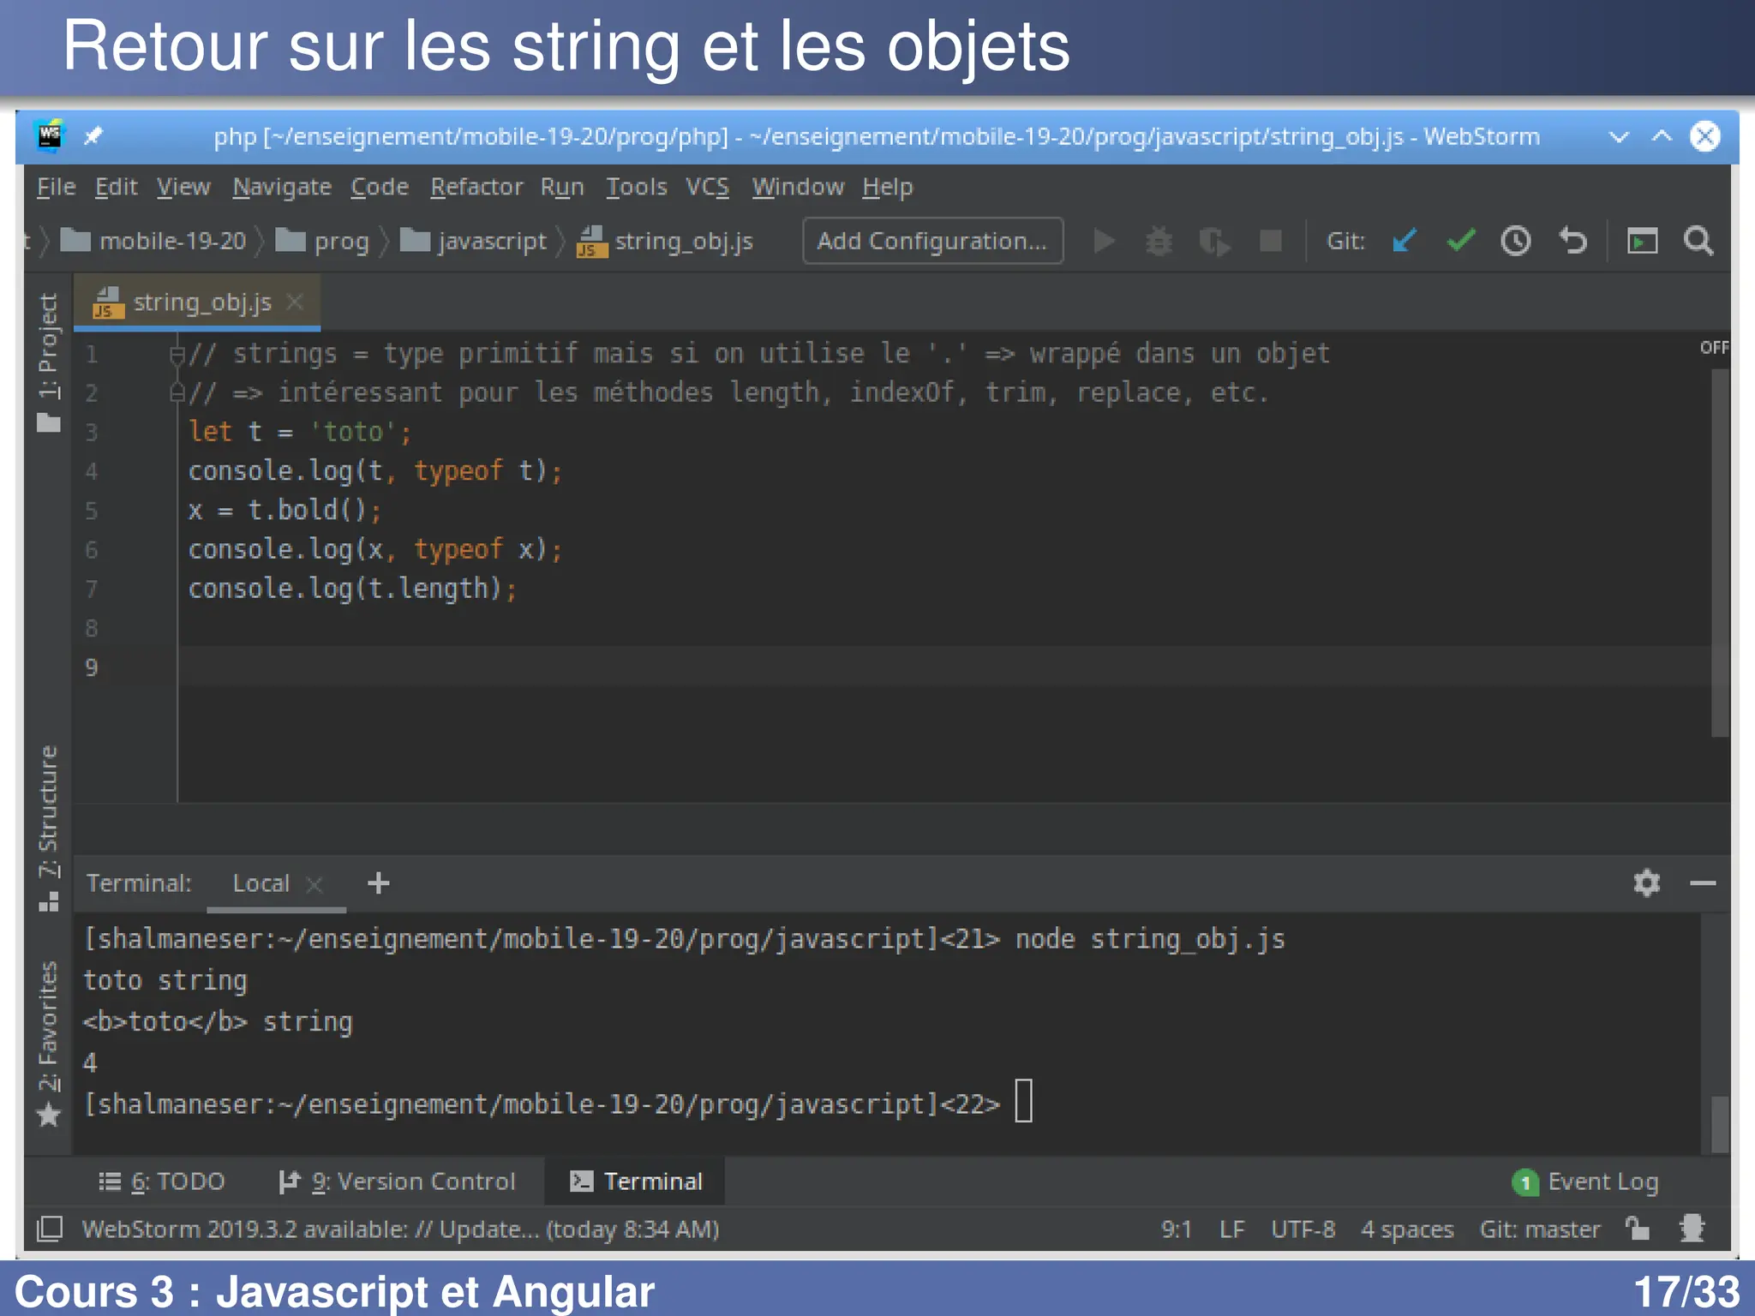This screenshot has height=1316, width=1755.
Task: Open the Window menu
Action: tap(798, 187)
